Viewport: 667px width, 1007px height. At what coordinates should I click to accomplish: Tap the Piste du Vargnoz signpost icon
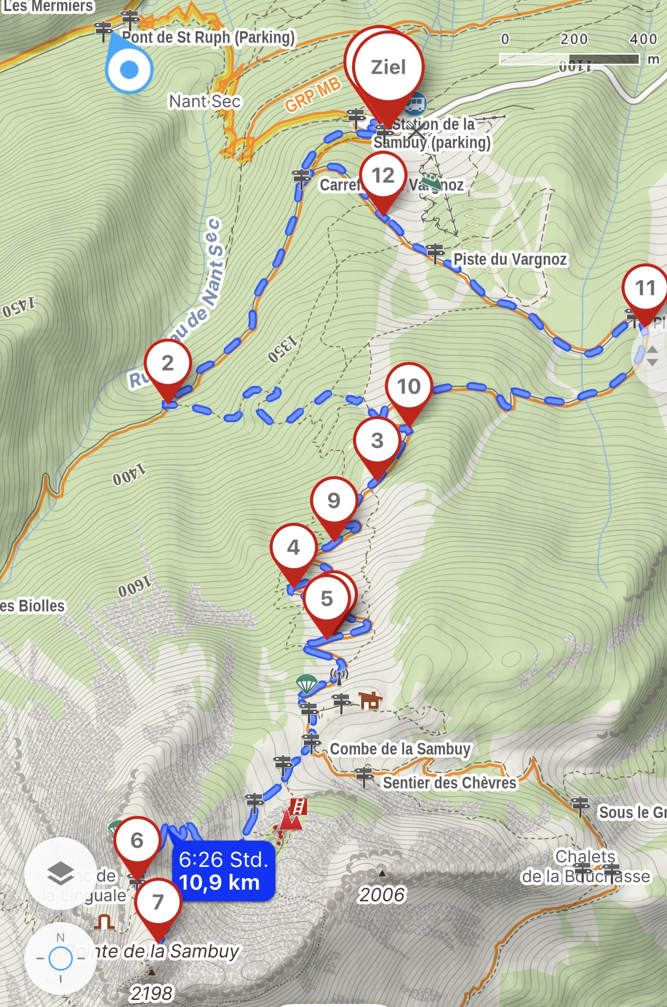435,253
